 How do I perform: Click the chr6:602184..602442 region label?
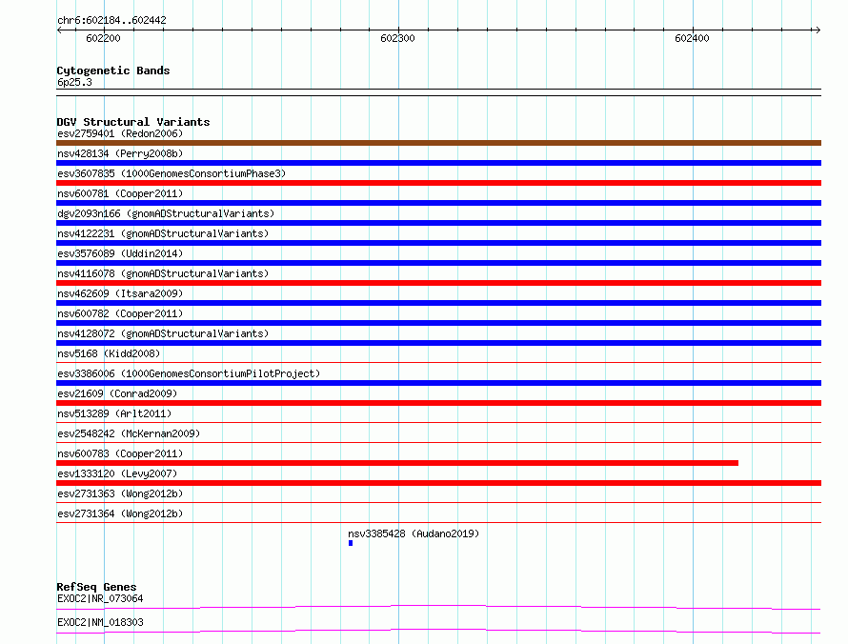pos(111,20)
